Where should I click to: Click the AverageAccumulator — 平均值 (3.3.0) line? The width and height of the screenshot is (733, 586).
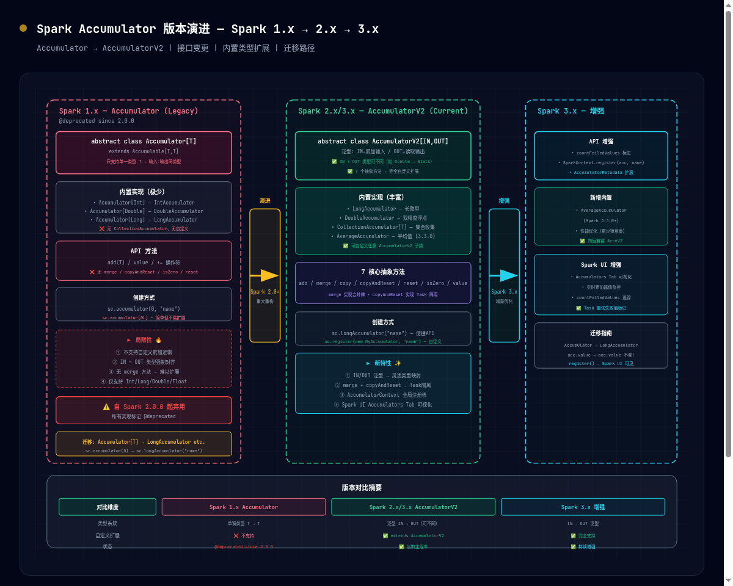[383, 236]
